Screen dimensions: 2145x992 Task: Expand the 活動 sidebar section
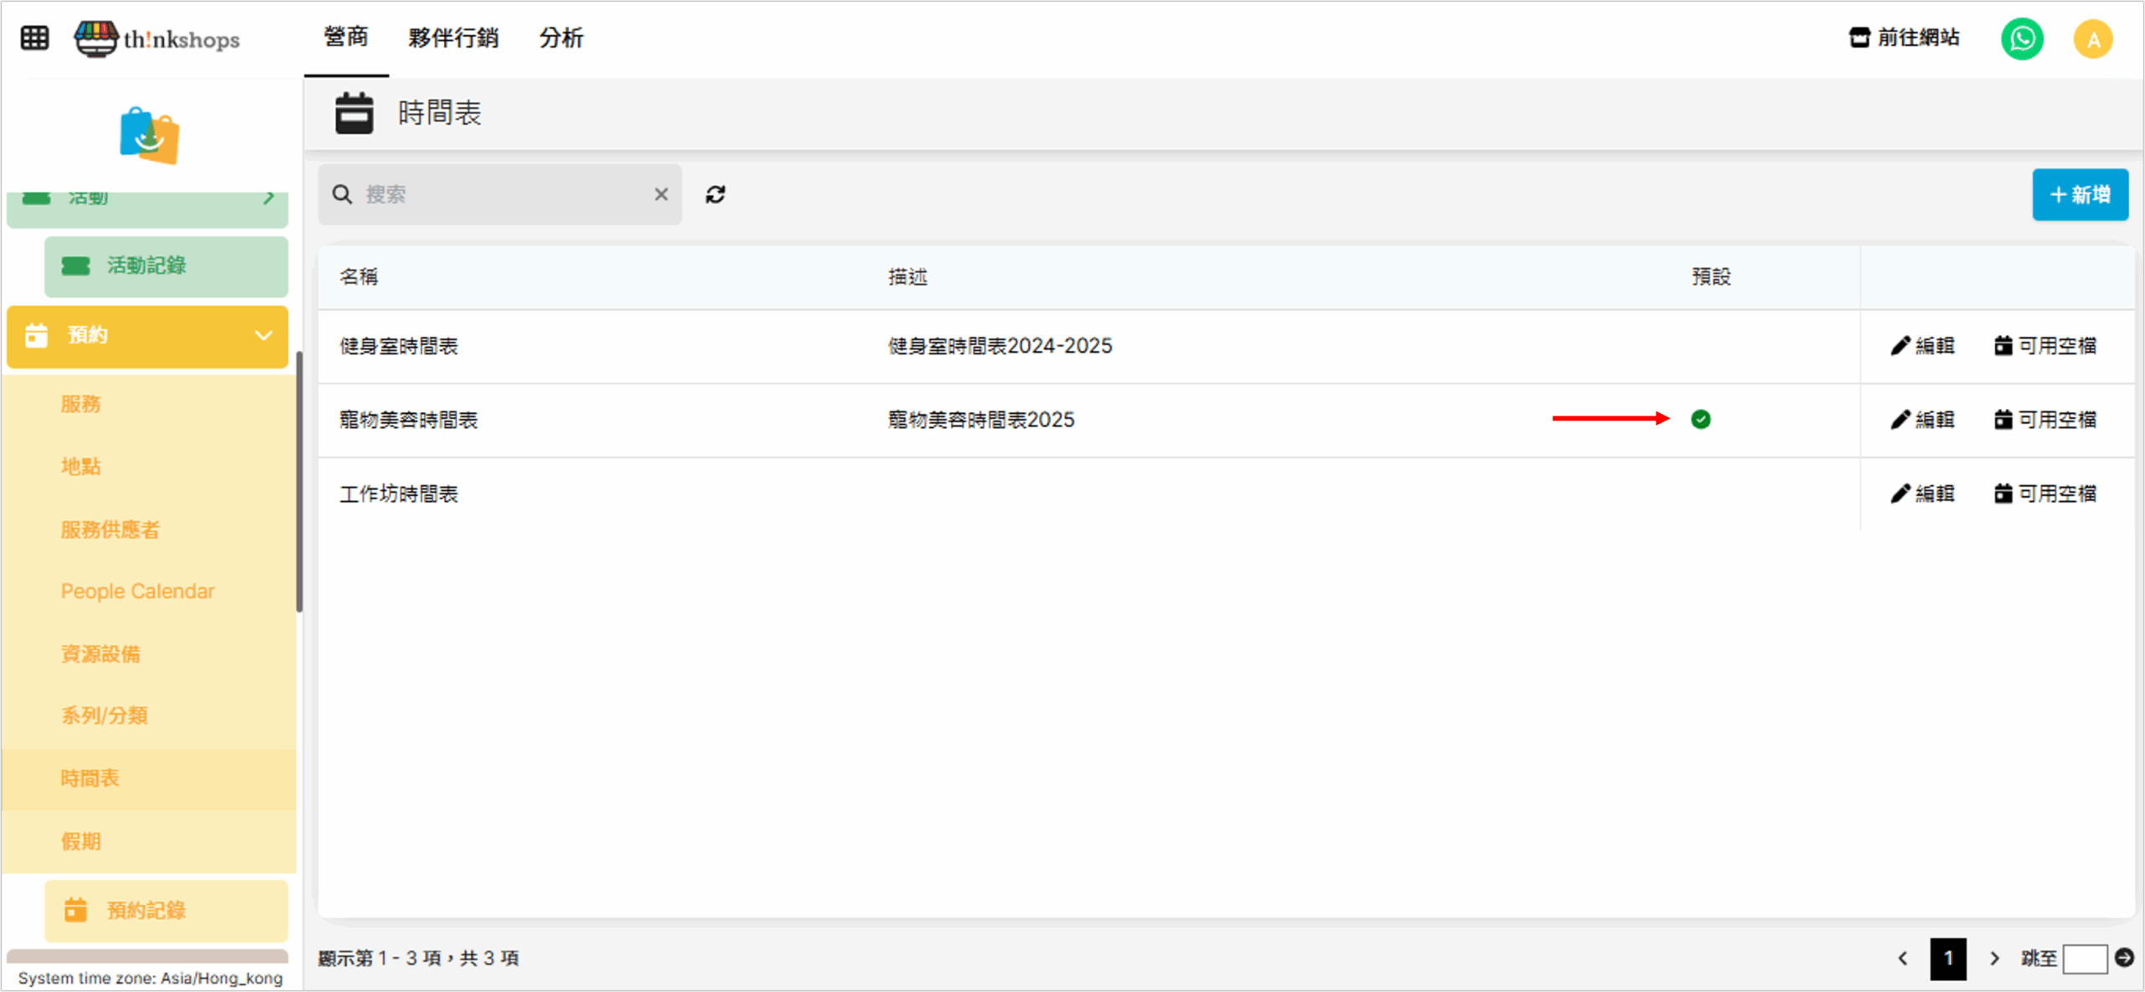tap(268, 199)
